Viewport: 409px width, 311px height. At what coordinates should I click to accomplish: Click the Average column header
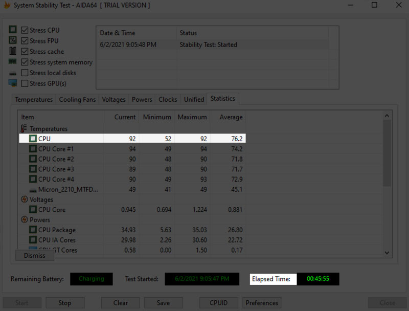click(x=228, y=117)
